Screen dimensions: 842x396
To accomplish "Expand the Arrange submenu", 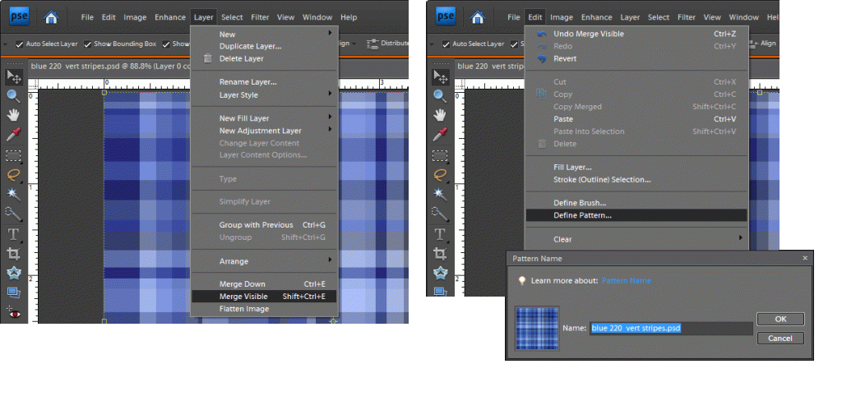I will tap(330, 260).
